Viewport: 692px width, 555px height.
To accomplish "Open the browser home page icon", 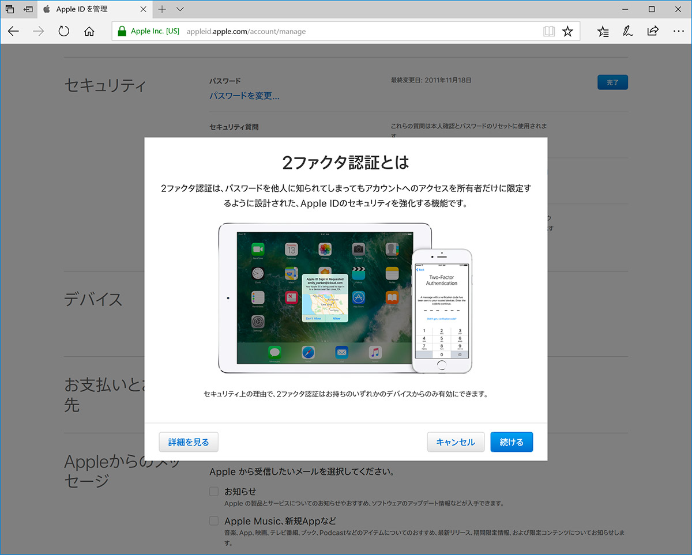I will (x=89, y=31).
